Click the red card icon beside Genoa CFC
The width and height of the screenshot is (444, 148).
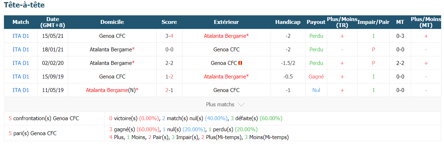241,63
